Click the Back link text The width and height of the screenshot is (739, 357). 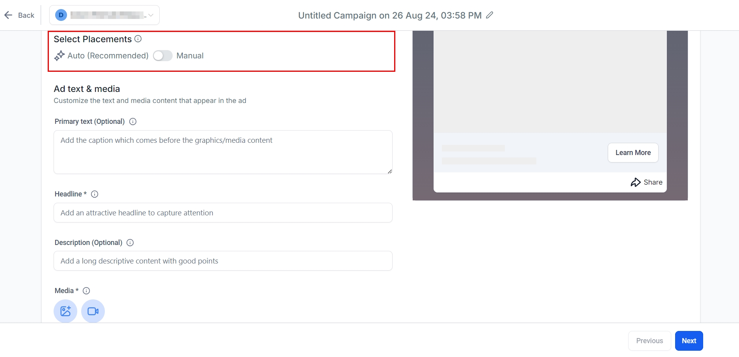[26, 15]
